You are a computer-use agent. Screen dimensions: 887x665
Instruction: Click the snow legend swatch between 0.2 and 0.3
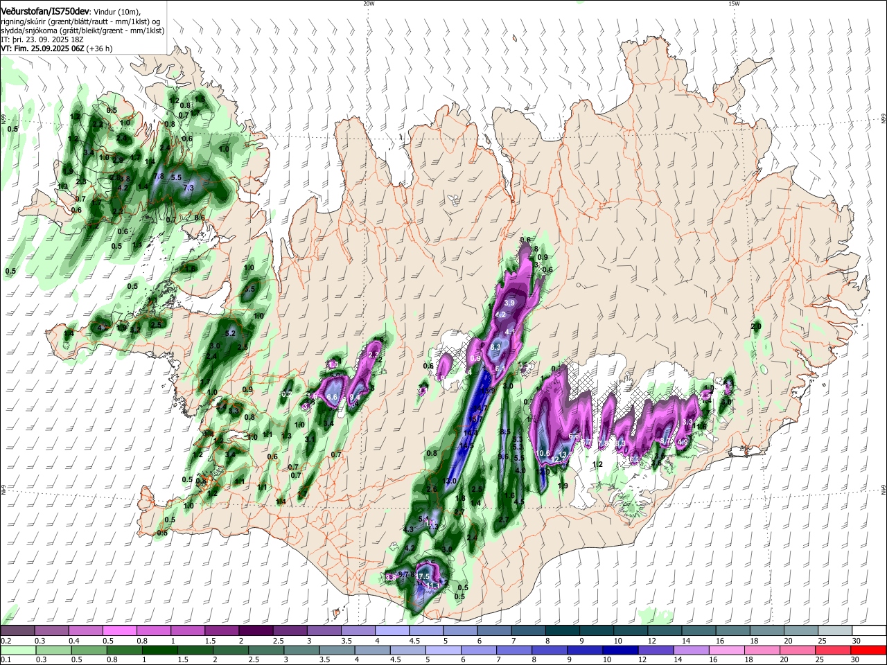click(x=17, y=631)
